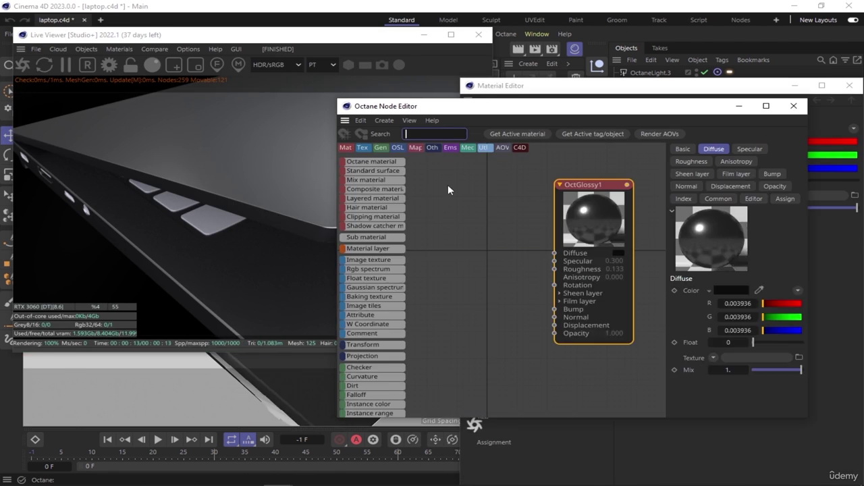This screenshot has height=486, width=864.
Task: Toggle the lock resolution padlock icon
Action: 130,65
